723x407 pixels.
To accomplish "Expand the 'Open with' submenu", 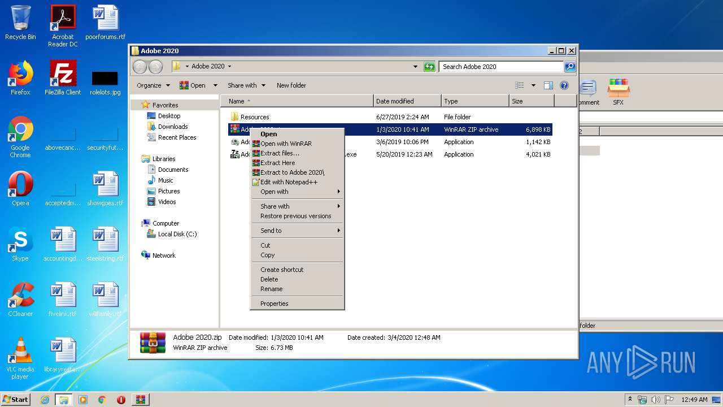I will [297, 192].
